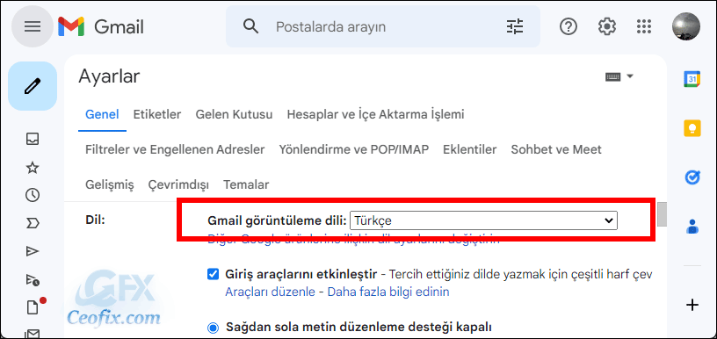Open the main menu hamburger icon
The width and height of the screenshot is (717, 339).
point(32,27)
